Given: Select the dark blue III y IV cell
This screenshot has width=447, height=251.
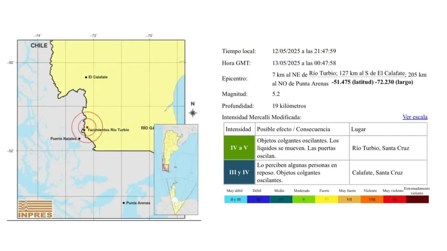Looking at the screenshot, I should coord(239,172).
